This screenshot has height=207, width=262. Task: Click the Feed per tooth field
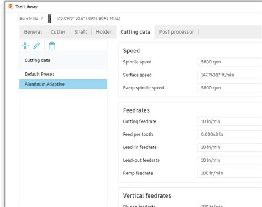click(x=230, y=135)
